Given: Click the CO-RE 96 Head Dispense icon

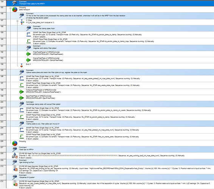Looking at the screenshot, I should [x=15, y=183].
